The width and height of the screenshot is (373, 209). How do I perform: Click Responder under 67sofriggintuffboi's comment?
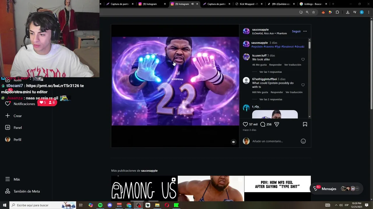coord(277,92)
